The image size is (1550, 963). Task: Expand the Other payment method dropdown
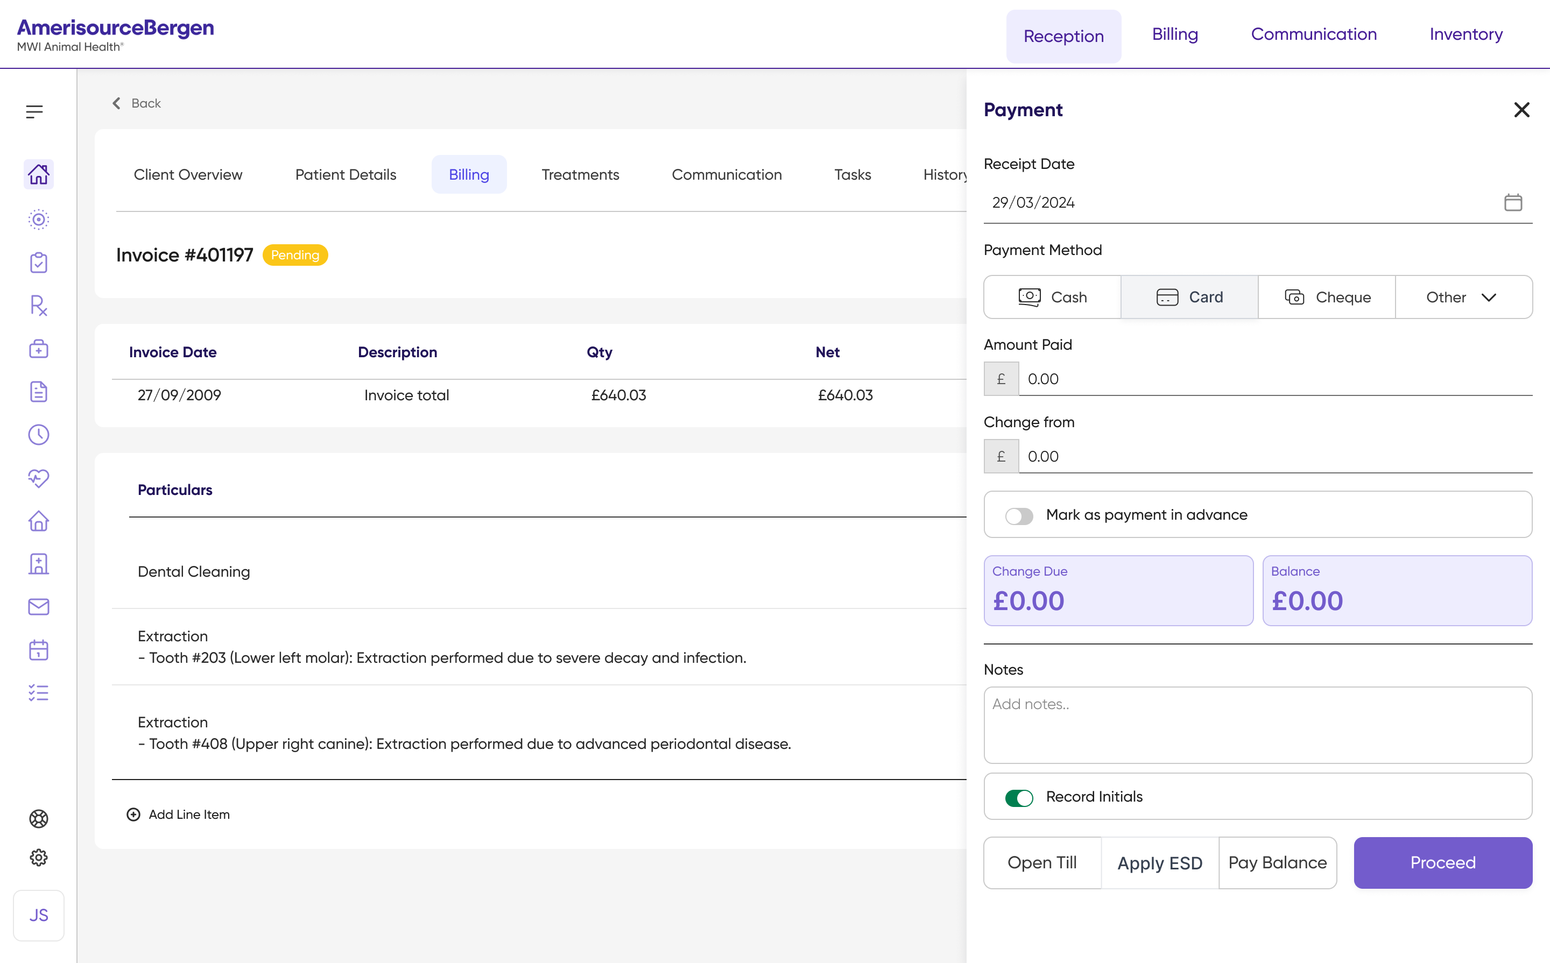click(1463, 298)
